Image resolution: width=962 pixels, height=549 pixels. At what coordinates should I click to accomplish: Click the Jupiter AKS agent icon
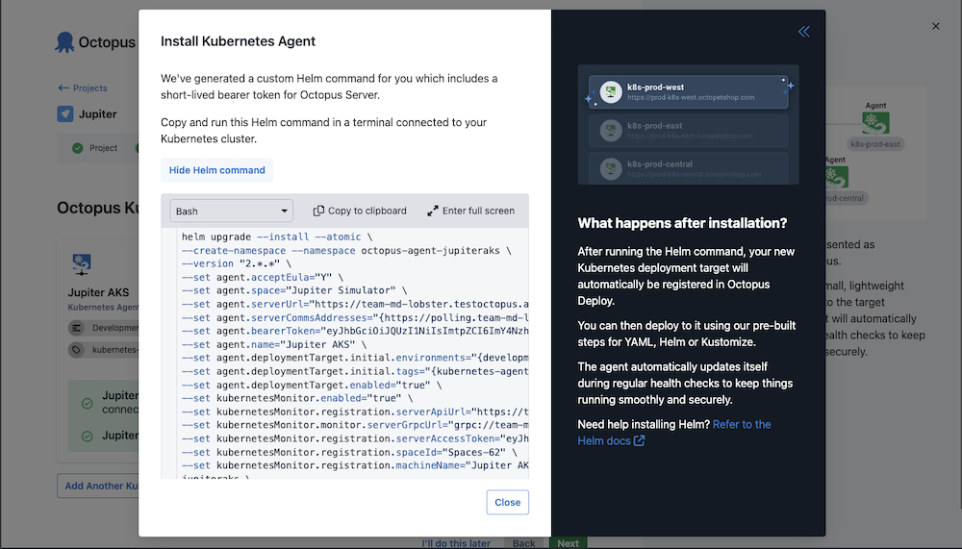(x=81, y=264)
